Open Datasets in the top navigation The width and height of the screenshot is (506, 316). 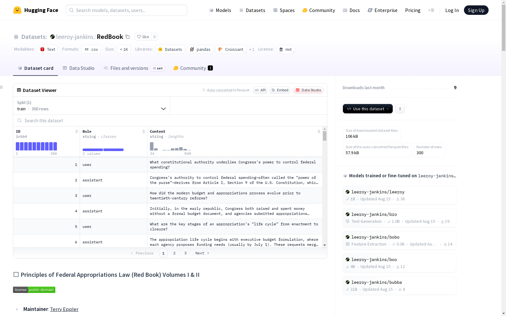tap(252, 10)
